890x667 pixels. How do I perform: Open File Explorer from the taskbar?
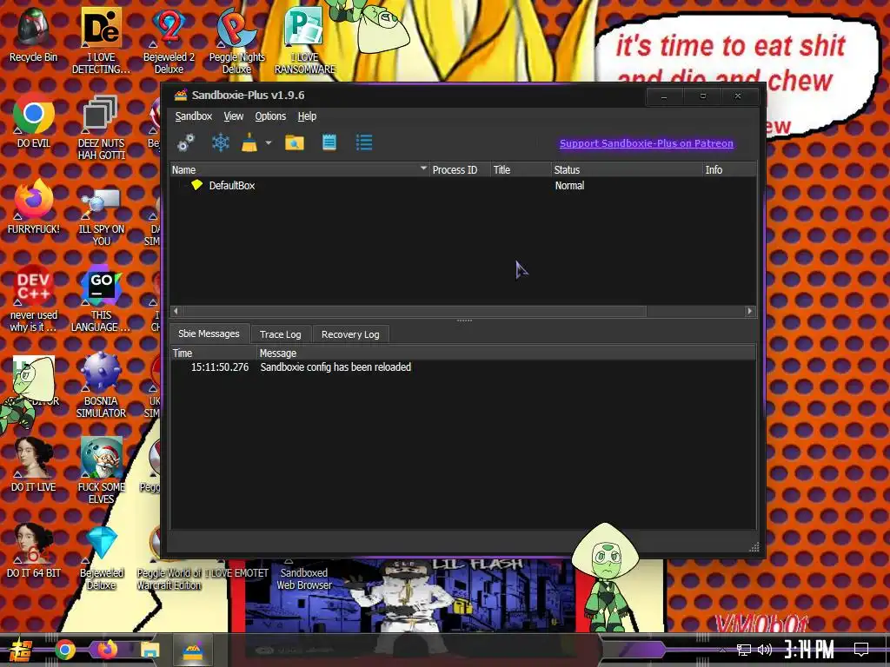coord(149,650)
